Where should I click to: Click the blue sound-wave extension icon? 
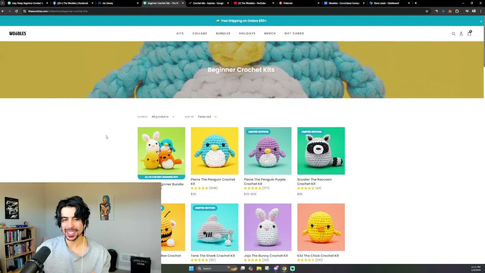[x=443, y=11]
